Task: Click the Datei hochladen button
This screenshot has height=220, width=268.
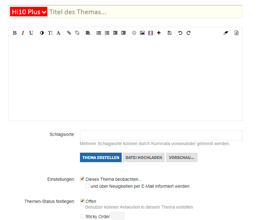Action: pos(144,157)
